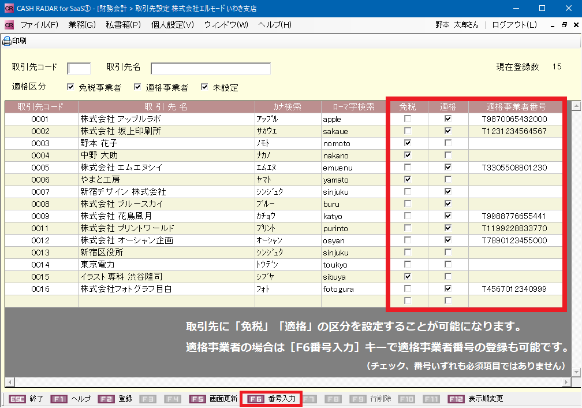Click the code cell 0008
582x408 pixels.
coord(41,204)
